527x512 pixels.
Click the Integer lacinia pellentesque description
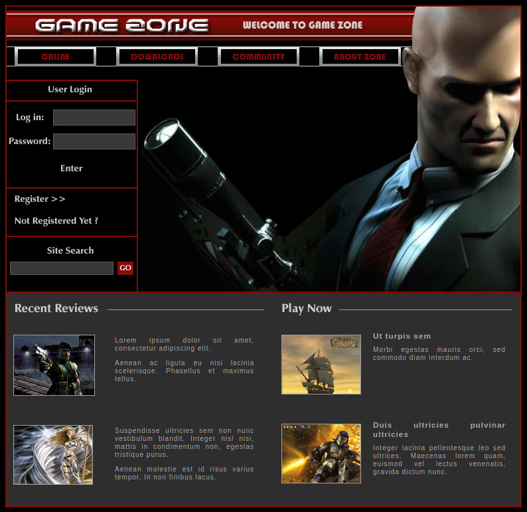point(439,460)
